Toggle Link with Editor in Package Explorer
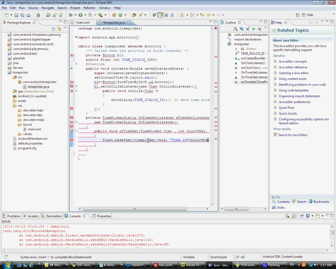336x269 pixels. 59,29
